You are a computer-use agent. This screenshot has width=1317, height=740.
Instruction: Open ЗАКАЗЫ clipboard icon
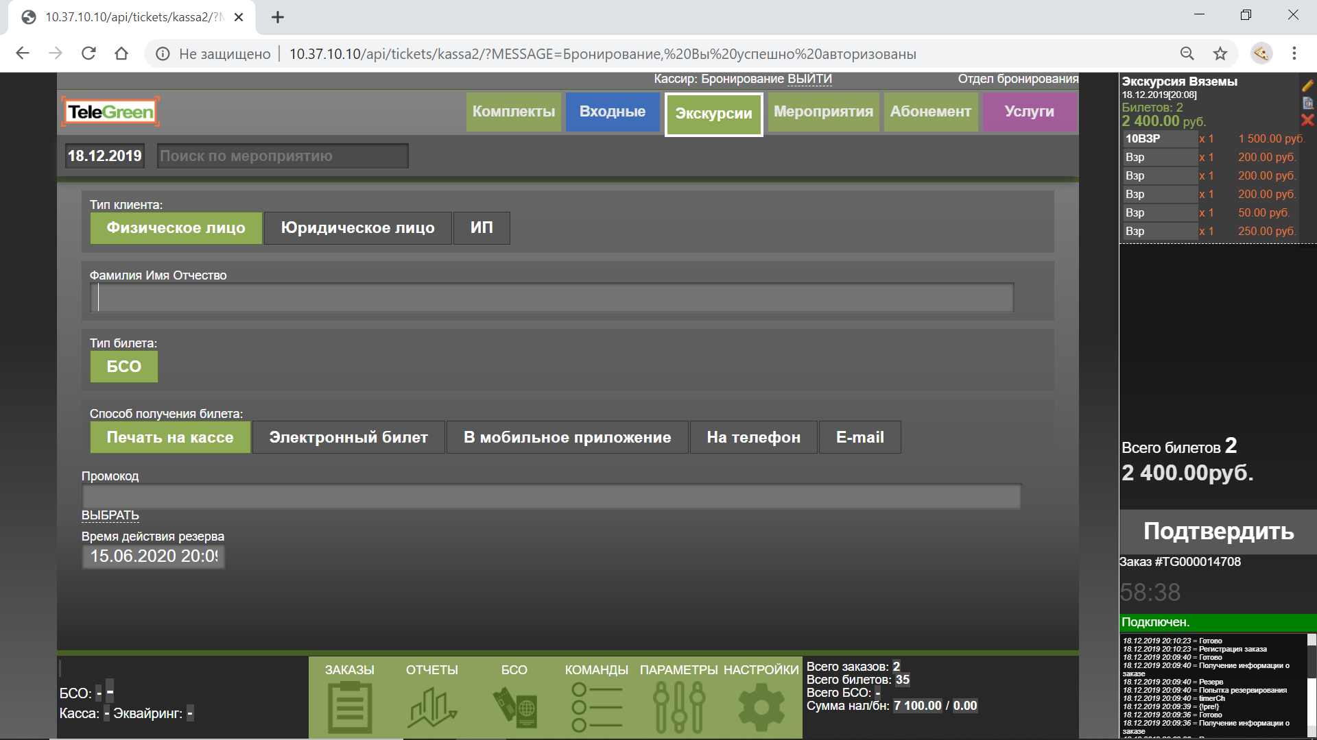tap(350, 707)
